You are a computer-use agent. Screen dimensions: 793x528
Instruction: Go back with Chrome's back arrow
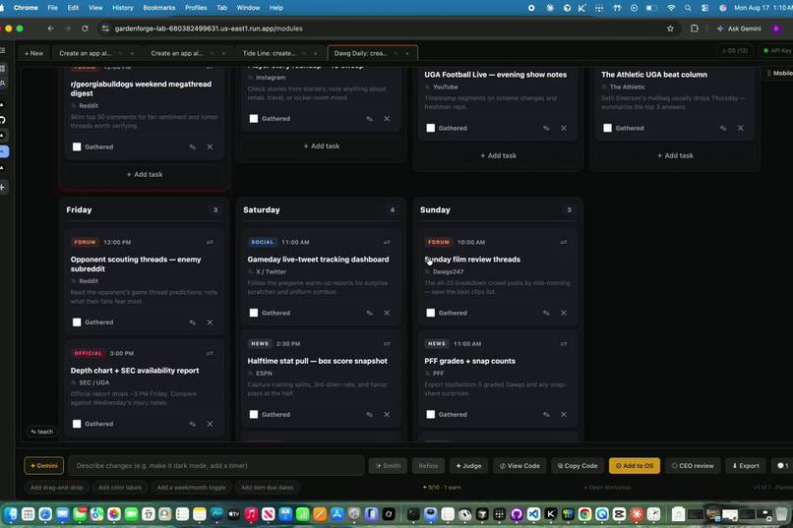(x=50, y=29)
